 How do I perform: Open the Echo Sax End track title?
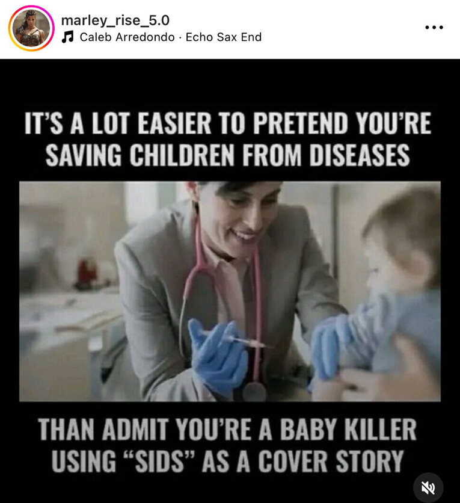click(x=224, y=37)
